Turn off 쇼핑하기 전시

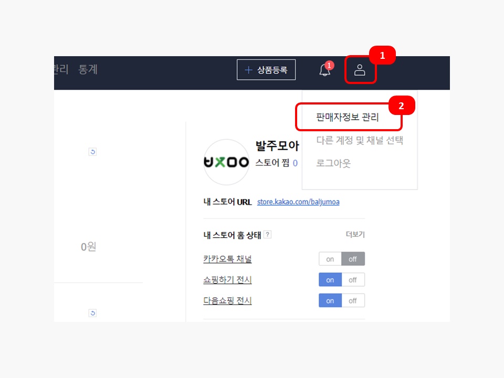353,280
